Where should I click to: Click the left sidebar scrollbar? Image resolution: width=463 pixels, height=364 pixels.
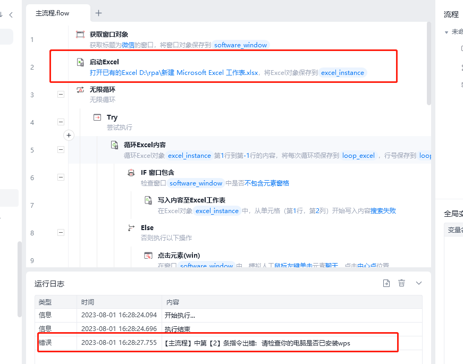click(20, 280)
